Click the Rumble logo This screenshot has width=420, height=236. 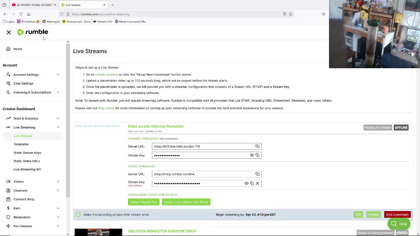tap(33, 32)
